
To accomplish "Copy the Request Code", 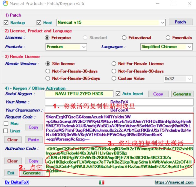I will [34, 127].
